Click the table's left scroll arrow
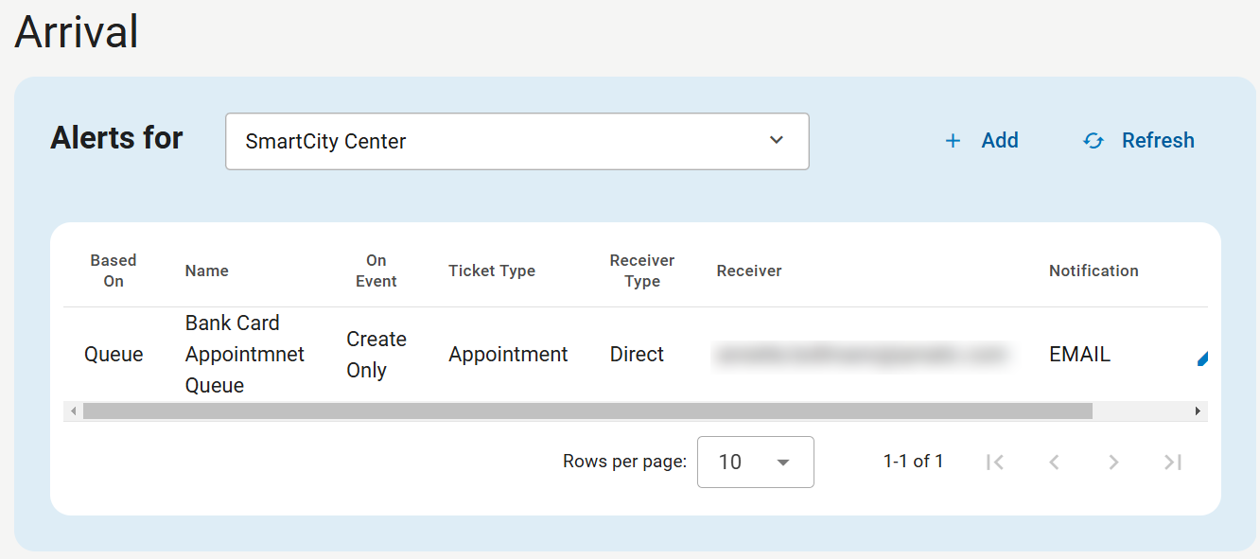The height and width of the screenshot is (559, 1260). click(71, 411)
